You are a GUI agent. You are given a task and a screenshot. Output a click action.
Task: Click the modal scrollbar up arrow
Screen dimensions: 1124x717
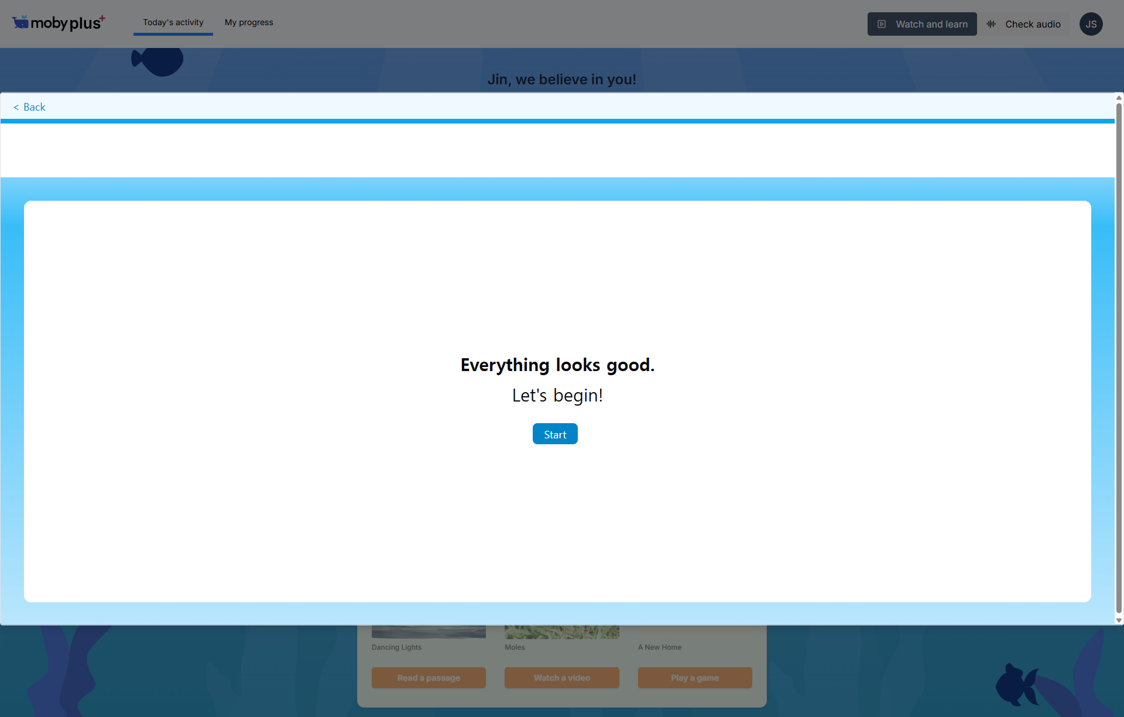(x=1119, y=98)
